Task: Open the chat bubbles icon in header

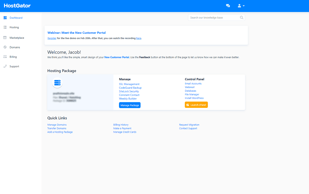Action: [x=228, y=6]
